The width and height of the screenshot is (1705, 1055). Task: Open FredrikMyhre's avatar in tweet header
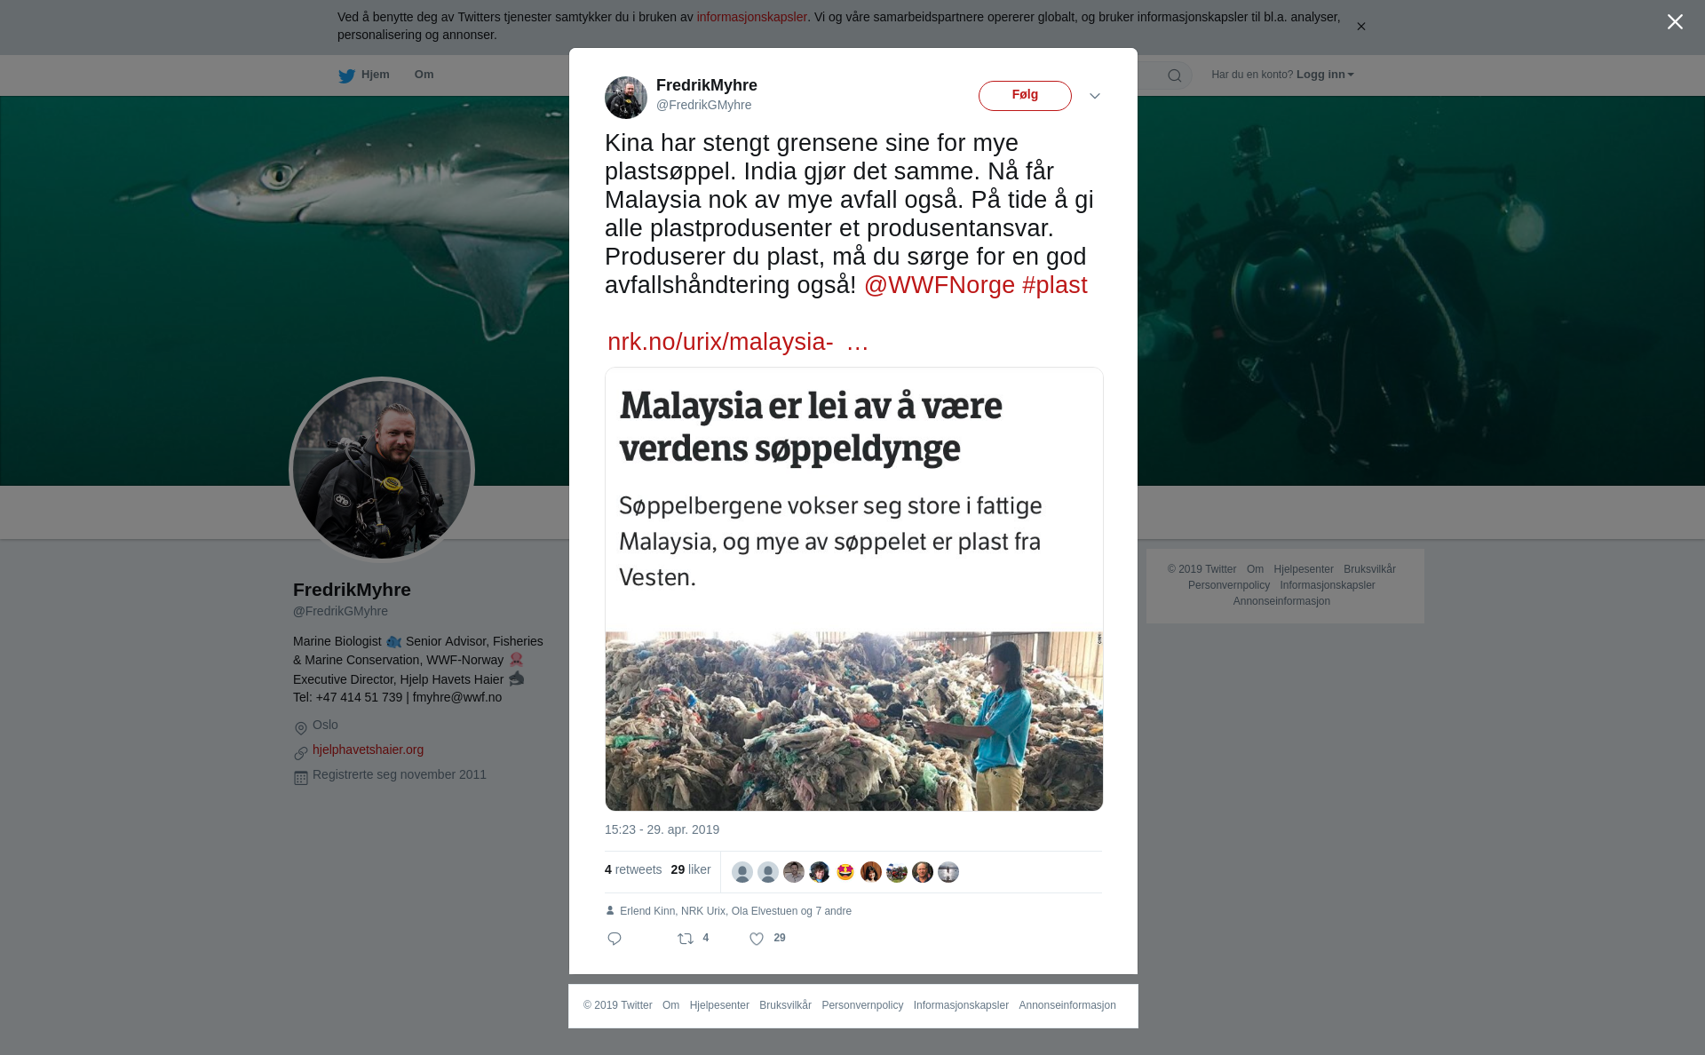click(626, 97)
